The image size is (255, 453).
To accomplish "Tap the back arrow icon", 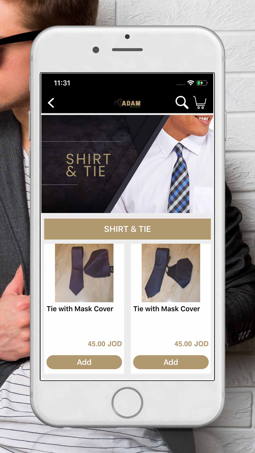I will (51, 103).
